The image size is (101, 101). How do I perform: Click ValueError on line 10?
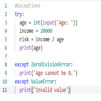(x=43, y=81)
